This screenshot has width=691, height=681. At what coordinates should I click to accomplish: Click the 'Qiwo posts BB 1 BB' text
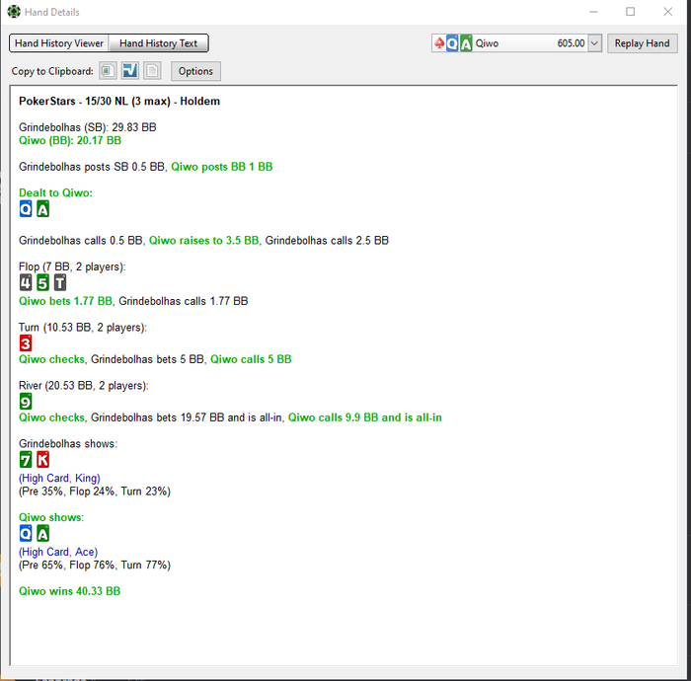click(x=222, y=167)
